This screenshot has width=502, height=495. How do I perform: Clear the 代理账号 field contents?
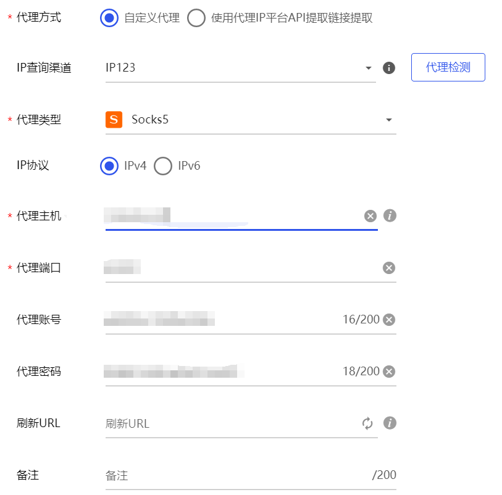click(x=388, y=319)
